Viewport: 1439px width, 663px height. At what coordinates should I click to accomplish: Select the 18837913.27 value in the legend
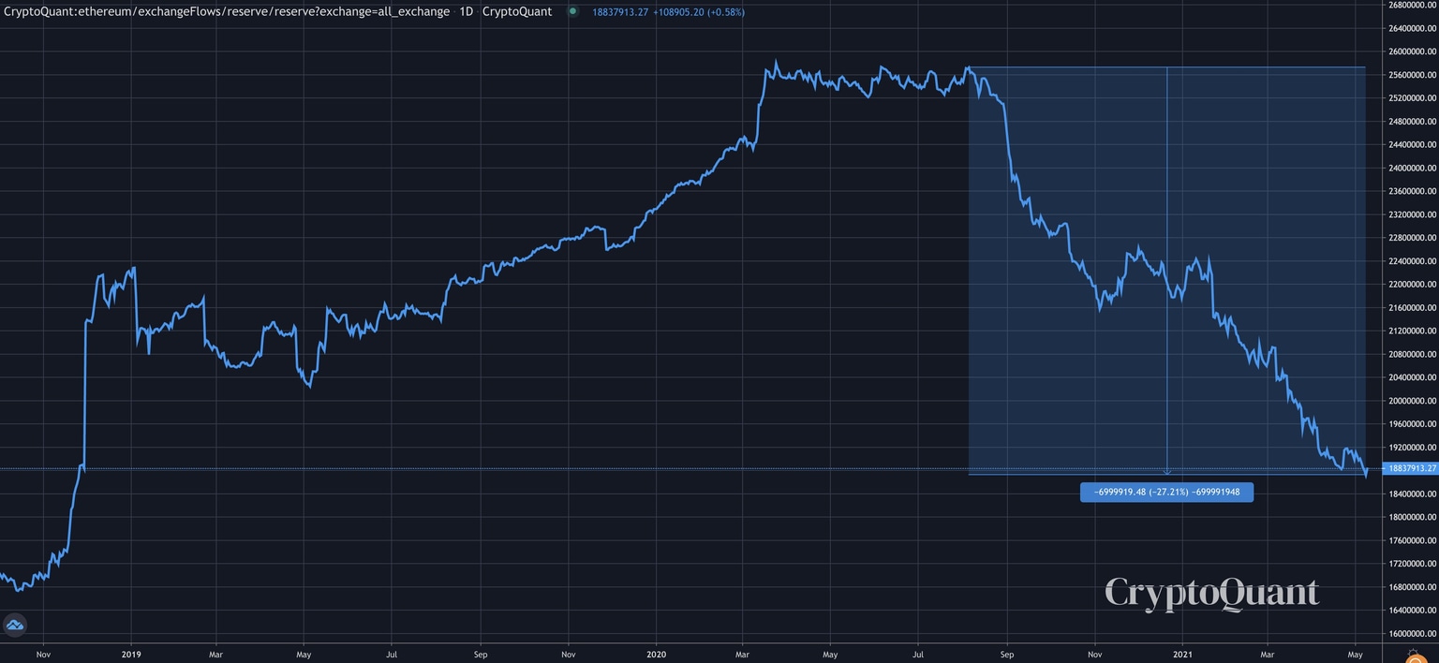pos(621,11)
